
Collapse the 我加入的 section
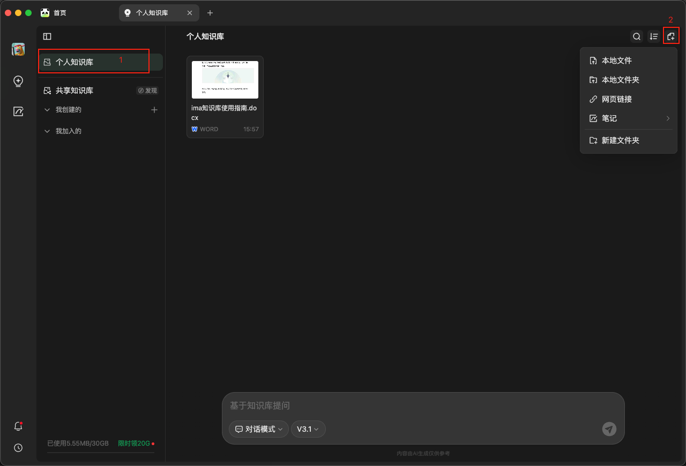tap(47, 131)
